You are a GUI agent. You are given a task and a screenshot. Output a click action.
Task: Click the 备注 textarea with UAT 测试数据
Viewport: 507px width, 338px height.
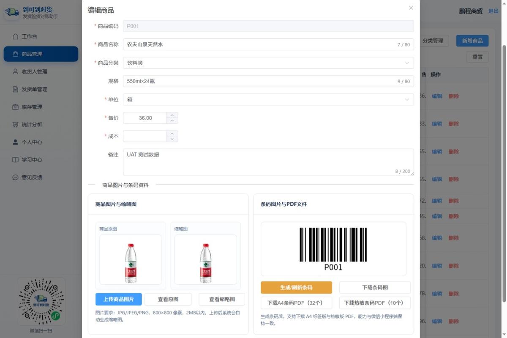pyautogui.click(x=268, y=162)
